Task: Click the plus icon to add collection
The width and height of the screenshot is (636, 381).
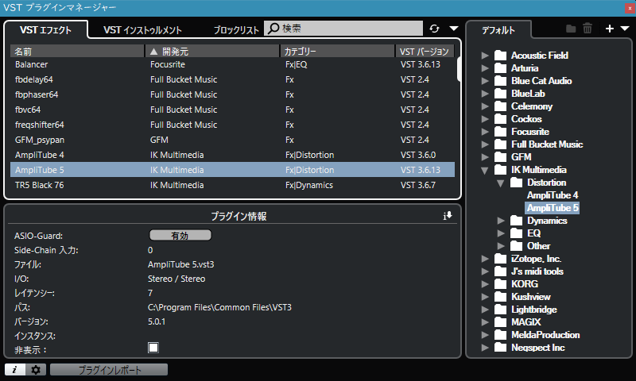Action: (609, 29)
